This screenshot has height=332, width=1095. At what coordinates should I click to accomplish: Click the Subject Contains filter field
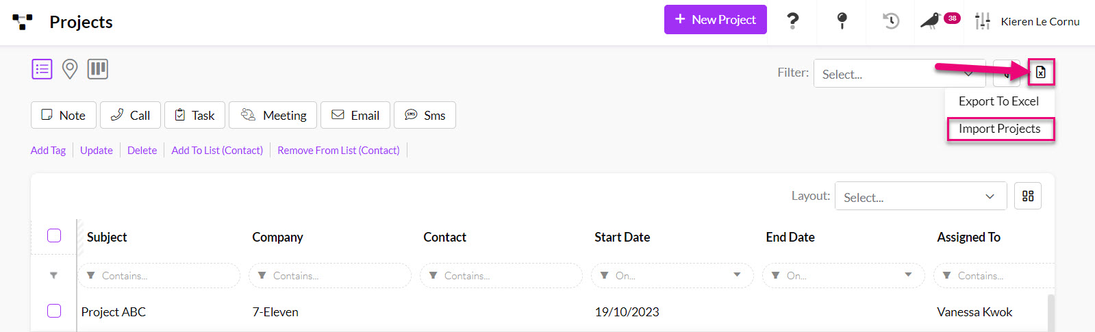point(164,276)
